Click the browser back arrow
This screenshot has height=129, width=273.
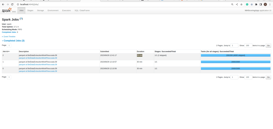point(3,4)
